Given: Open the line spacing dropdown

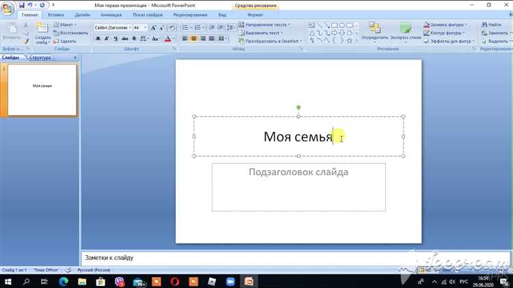Looking at the screenshot, I should [231, 28].
